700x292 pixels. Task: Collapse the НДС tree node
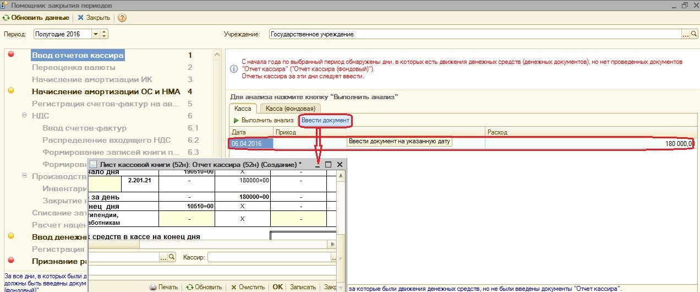click(x=24, y=116)
